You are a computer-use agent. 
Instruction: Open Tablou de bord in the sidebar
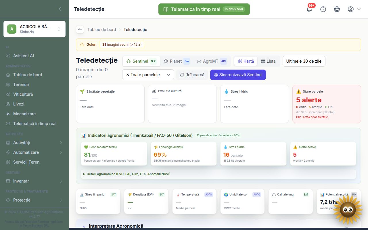click(x=34, y=75)
